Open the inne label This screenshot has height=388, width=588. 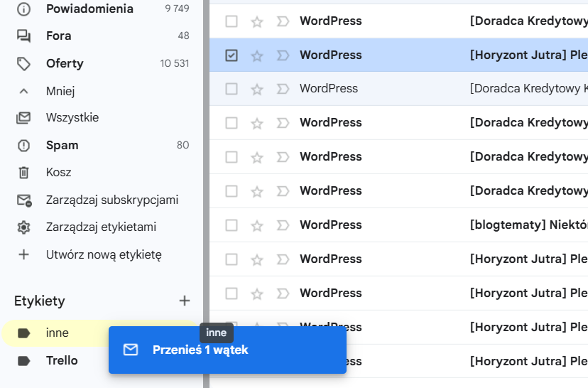[x=58, y=333]
